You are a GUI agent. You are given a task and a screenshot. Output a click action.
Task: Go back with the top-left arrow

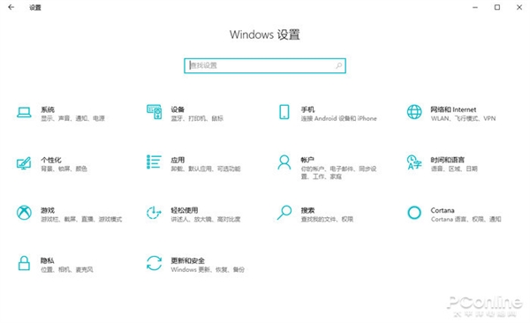11,7
